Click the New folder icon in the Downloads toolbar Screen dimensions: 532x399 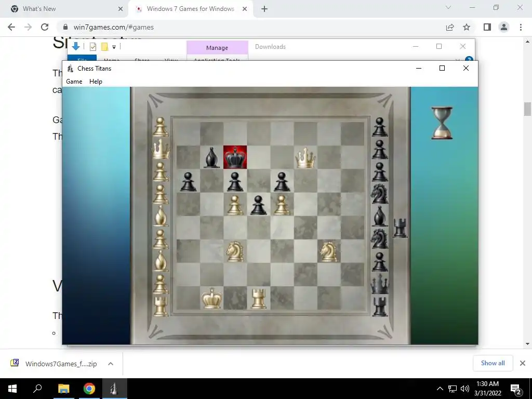tap(104, 47)
